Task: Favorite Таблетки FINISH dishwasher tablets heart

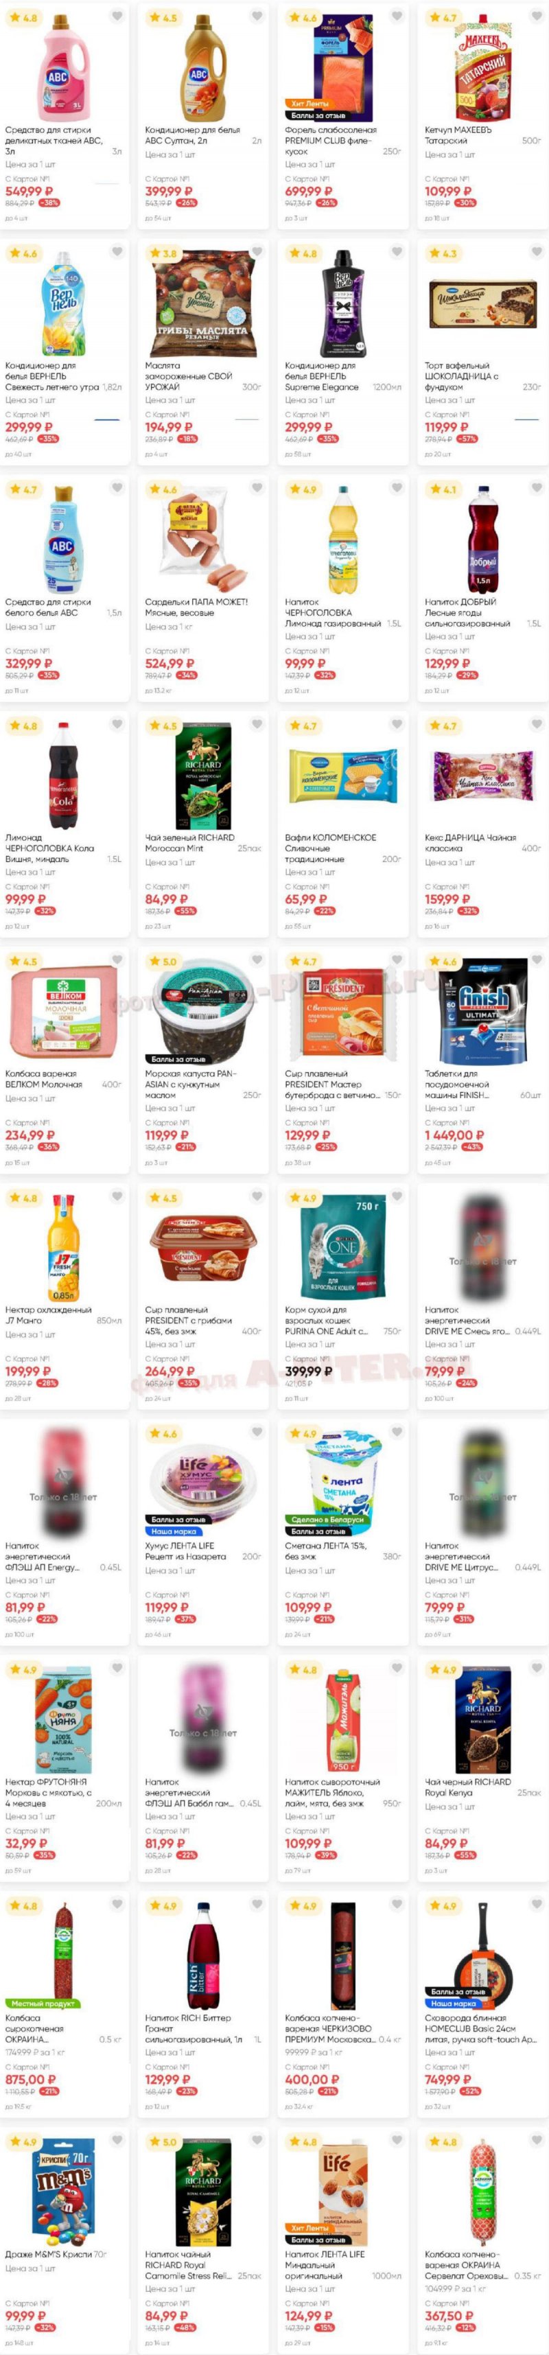Action: [536, 960]
